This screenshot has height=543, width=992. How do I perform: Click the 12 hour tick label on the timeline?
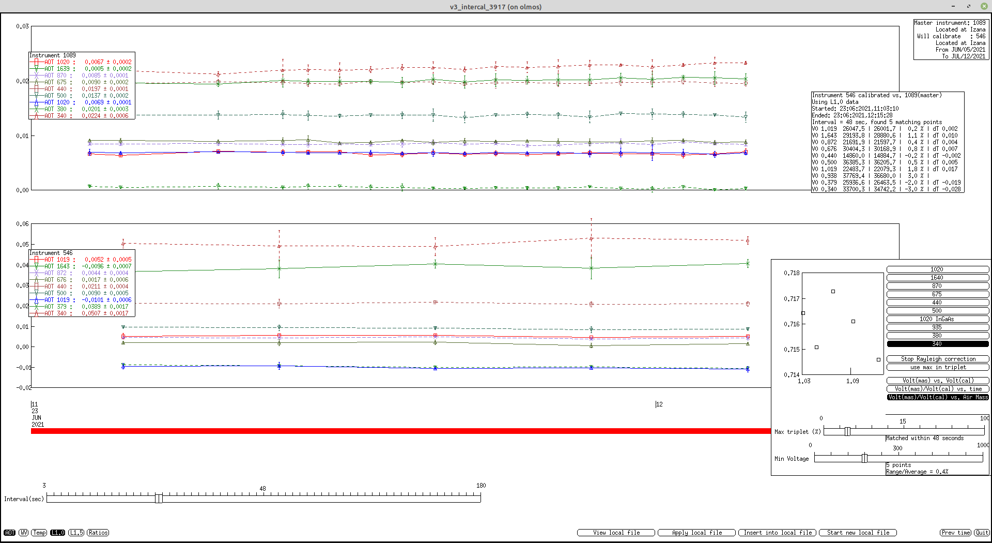point(659,404)
